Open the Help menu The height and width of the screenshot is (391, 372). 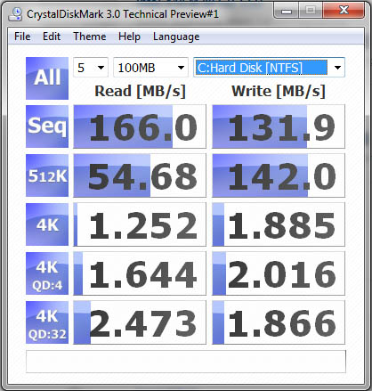click(x=129, y=37)
